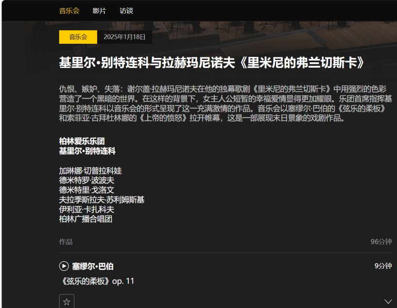Click the work title 《弦乐的柔板》 op. 11
Viewport: 397px width, 308px height.
tap(97, 281)
